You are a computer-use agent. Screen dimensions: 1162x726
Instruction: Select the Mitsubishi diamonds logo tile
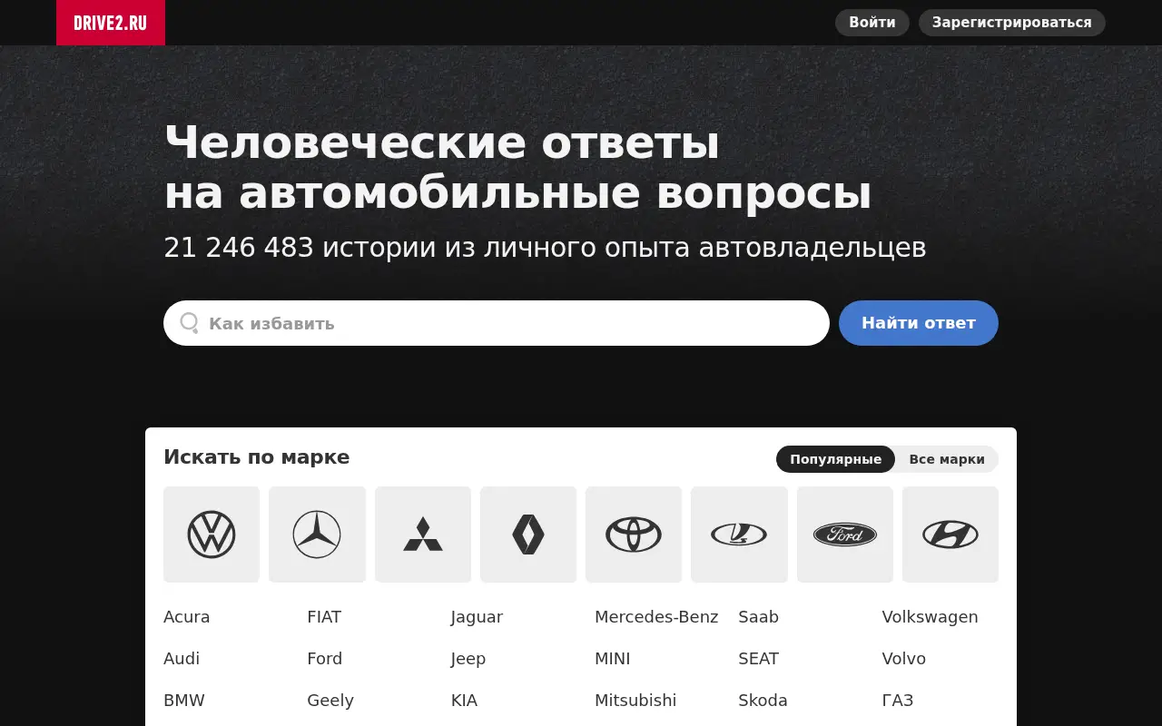(x=423, y=535)
